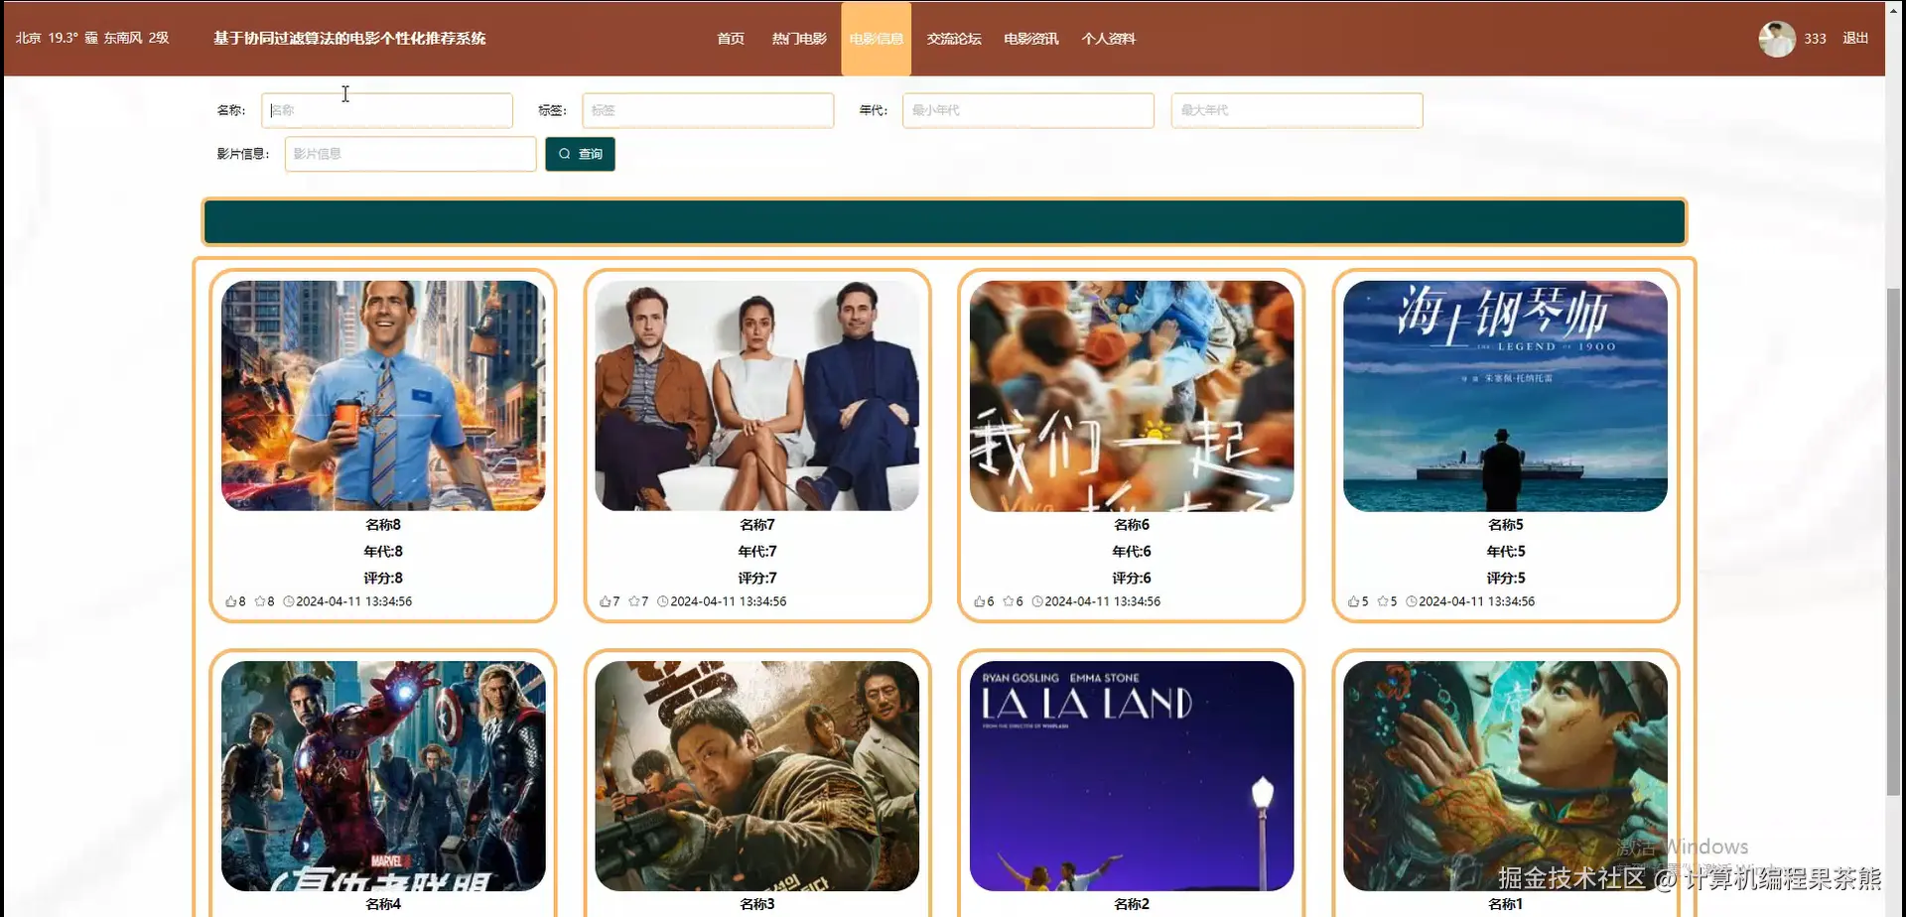Click the text 评分:6
This screenshot has width=1906, height=917.
click(1132, 578)
